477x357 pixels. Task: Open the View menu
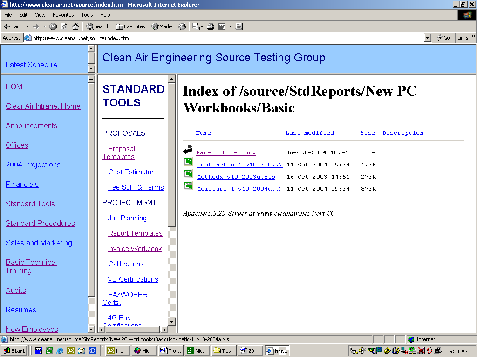click(40, 15)
